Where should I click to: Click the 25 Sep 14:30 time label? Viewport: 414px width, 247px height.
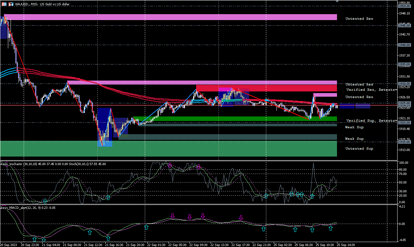346,245
